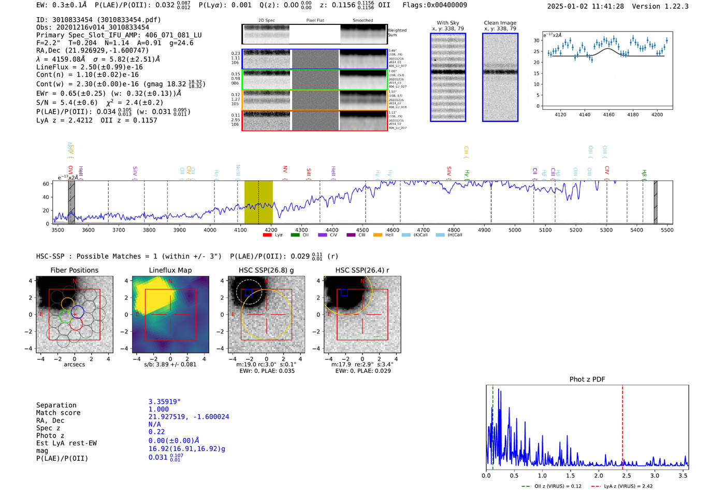The image size is (725, 494).
Task: Open the Fiber Positions panel image
Action: click(75, 315)
